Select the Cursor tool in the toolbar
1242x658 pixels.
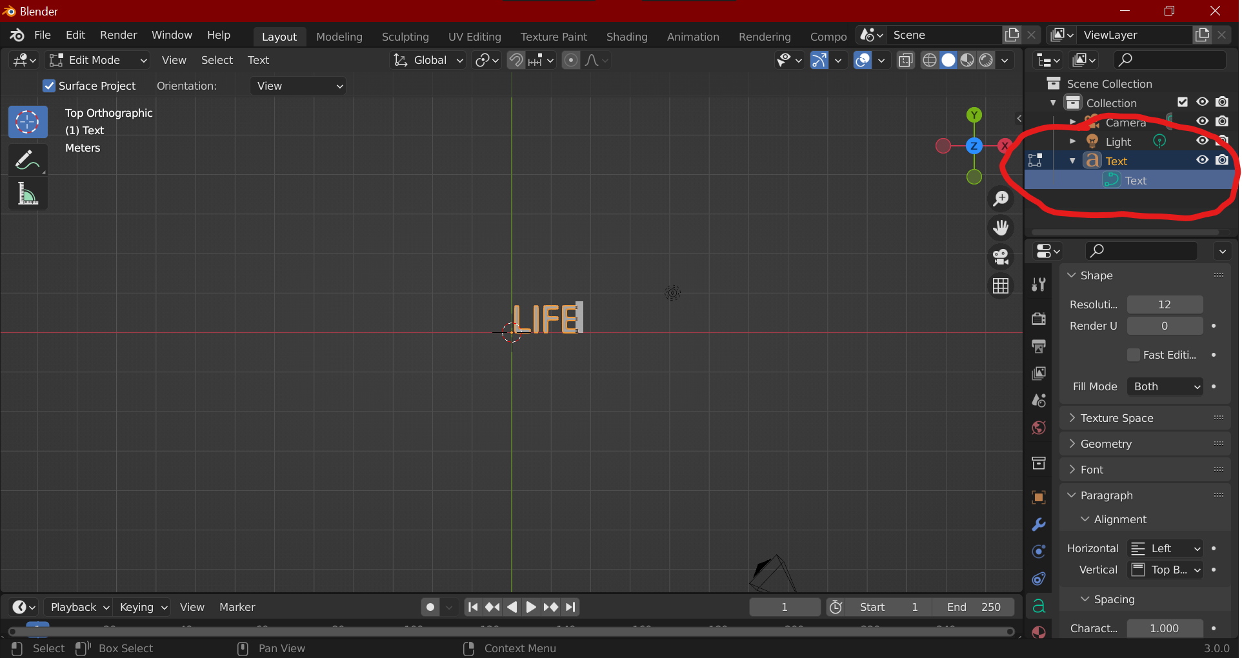point(28,122)
